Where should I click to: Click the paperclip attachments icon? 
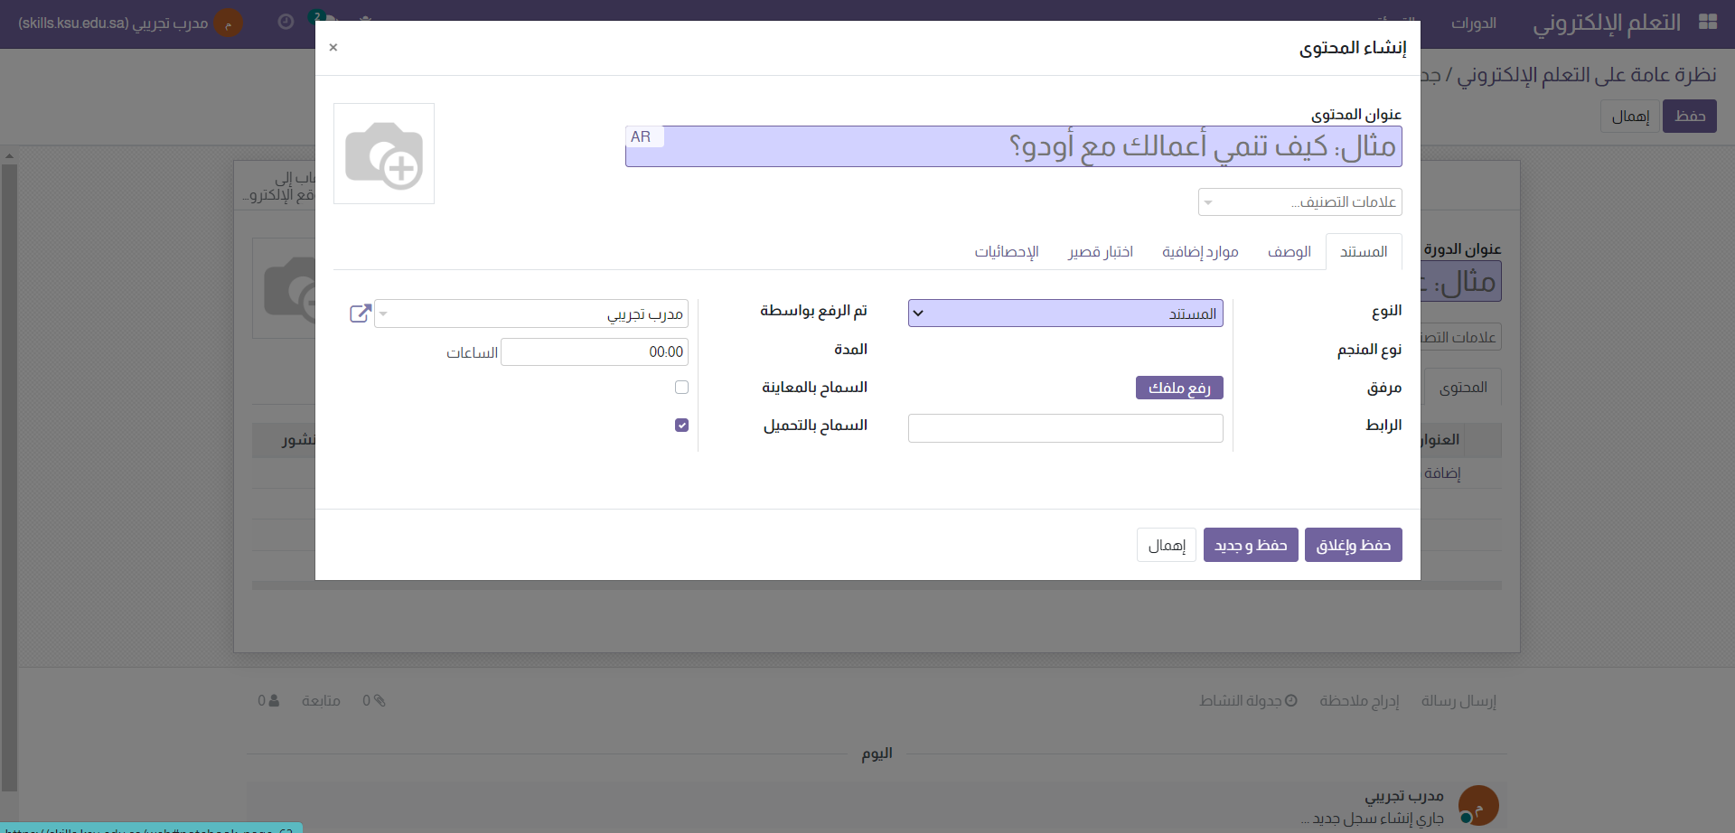pos(380,700)
